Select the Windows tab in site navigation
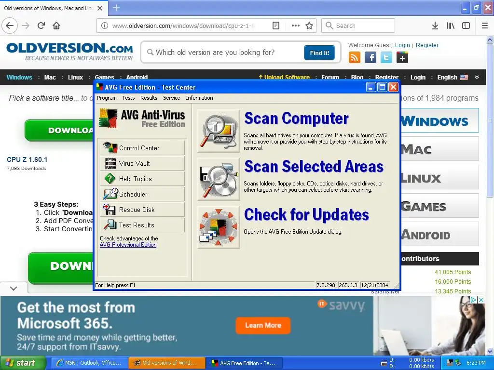This screenshot has width=494, height=370. tap(19, 77)
